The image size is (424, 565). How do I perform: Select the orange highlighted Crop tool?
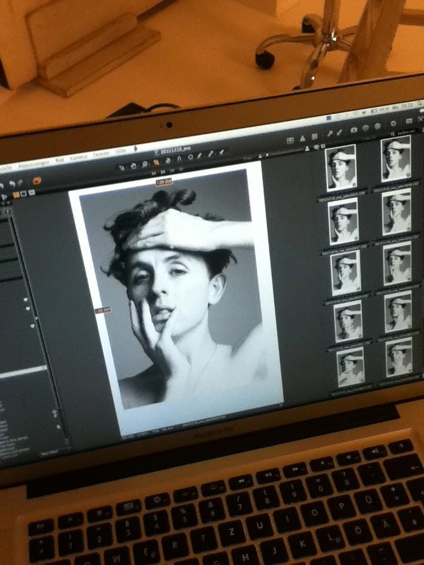[x=156, y=162]
